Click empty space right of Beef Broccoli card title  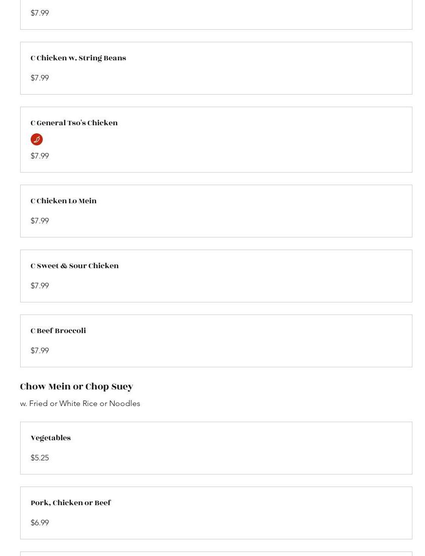pyautogui.click(x=251, y=331)
